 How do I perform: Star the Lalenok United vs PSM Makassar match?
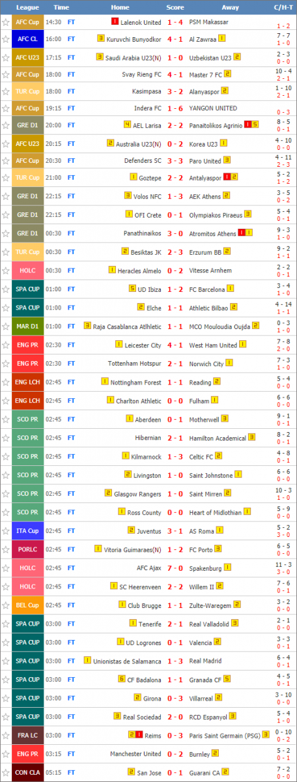click(x=6, y=22)
